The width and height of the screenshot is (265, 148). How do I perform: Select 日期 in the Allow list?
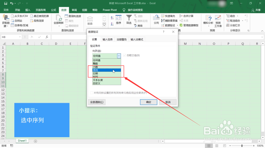point(107,73)
